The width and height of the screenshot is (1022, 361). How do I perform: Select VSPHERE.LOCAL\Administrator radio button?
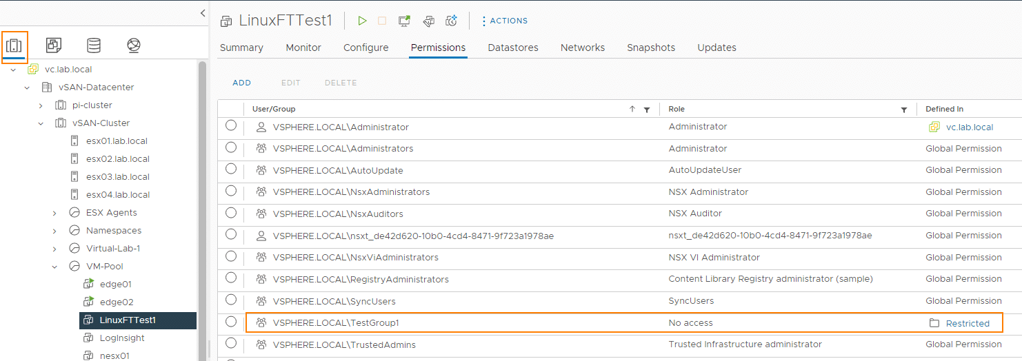click(231, 125)
